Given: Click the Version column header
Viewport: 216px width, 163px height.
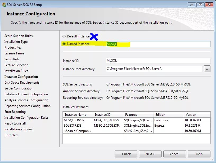Looking at the screenshot, I should click(197, 115).
